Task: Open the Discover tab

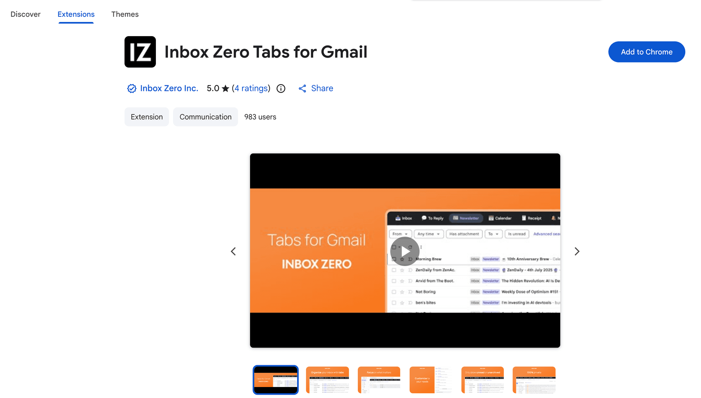Action: point(25,14)
